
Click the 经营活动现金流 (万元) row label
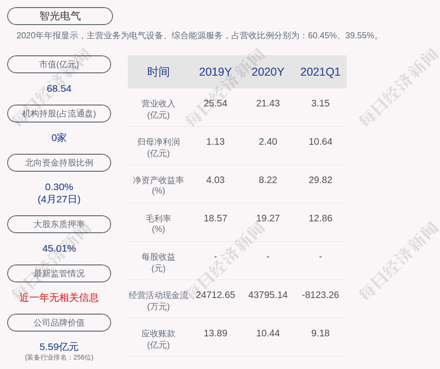click(158, 300)
